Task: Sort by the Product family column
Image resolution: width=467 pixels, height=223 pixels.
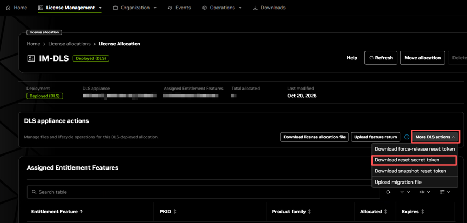Action: 292,211
